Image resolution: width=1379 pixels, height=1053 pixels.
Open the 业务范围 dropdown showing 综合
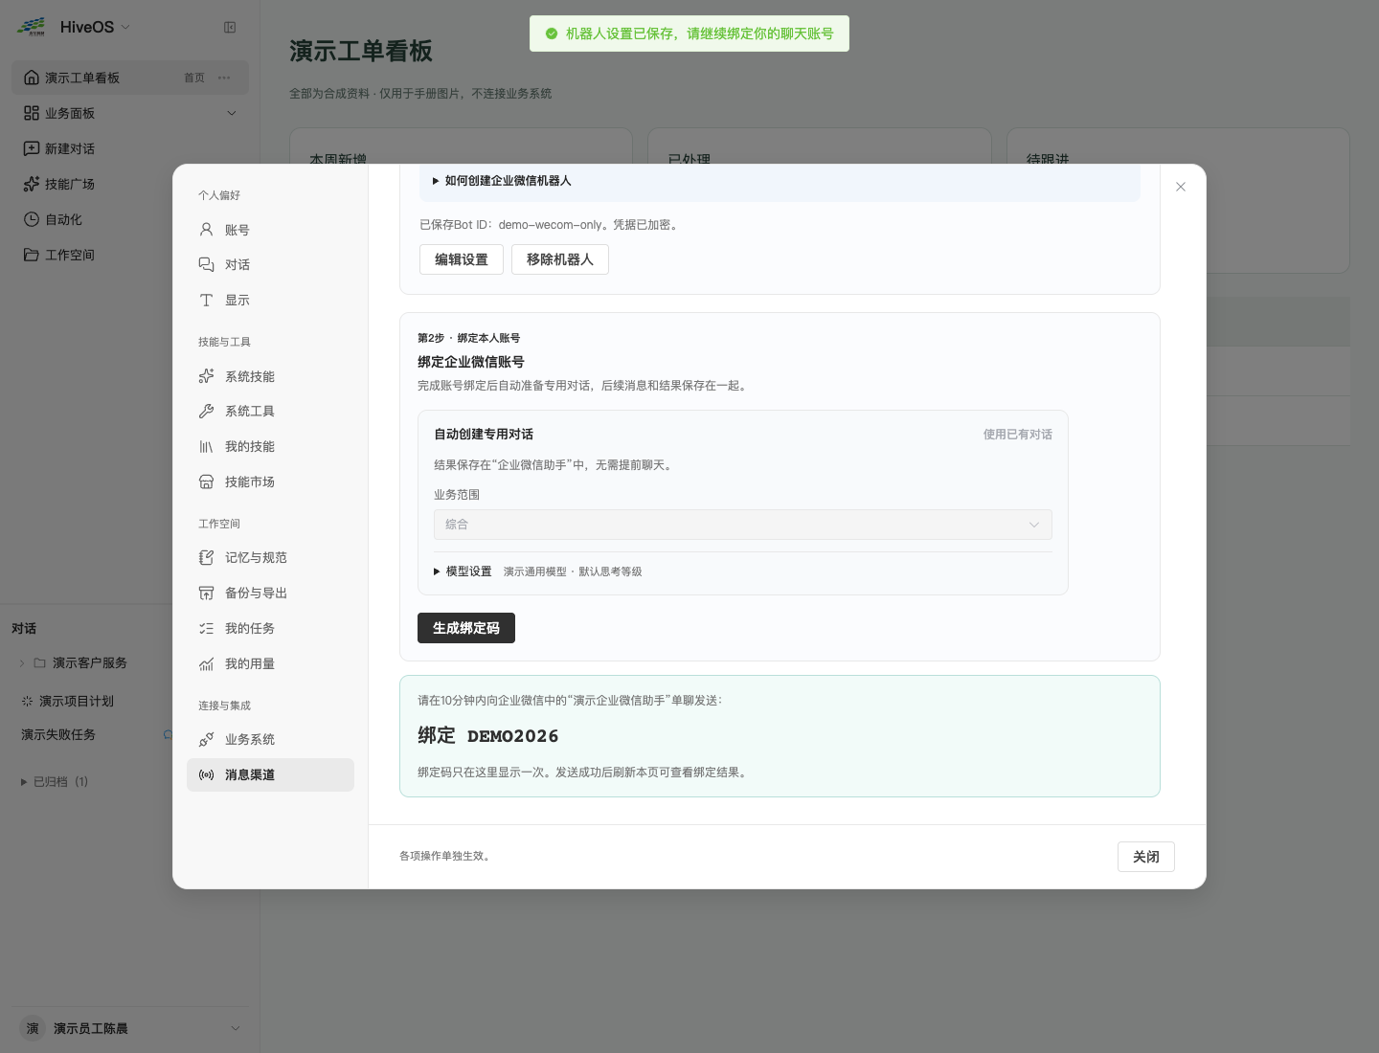tap(742, 525)
